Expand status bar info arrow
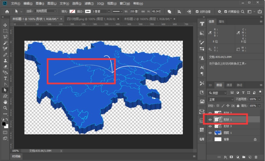 pyautogui.click(x=61, y=151)
